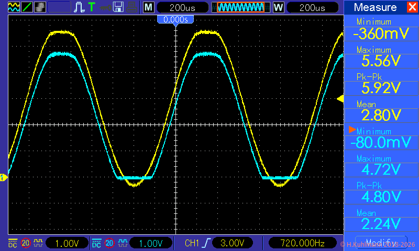Image resolution: width=419 pixels, height=251 pixels.
Task: Click the M main timebase icon
Action: point(149,7)
